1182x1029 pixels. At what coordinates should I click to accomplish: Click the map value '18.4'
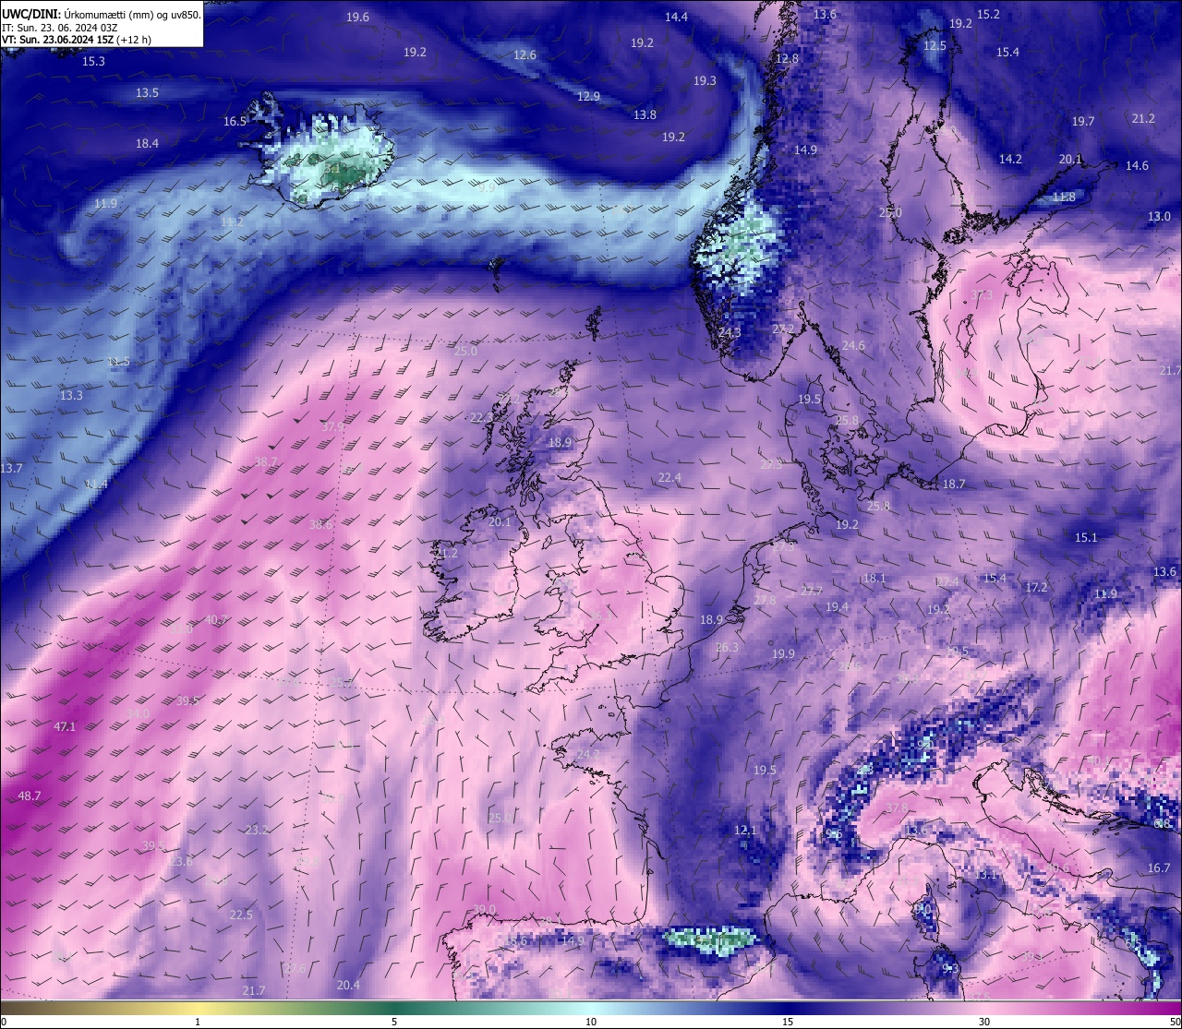click(147, 143)
